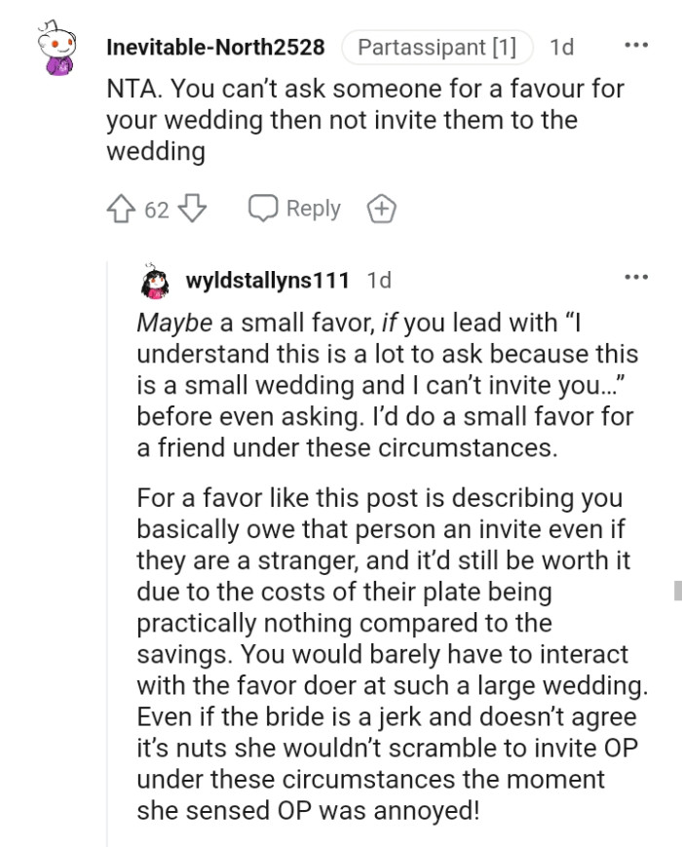Open options menu for Inevitable-North2528's comment

point(635,46)
